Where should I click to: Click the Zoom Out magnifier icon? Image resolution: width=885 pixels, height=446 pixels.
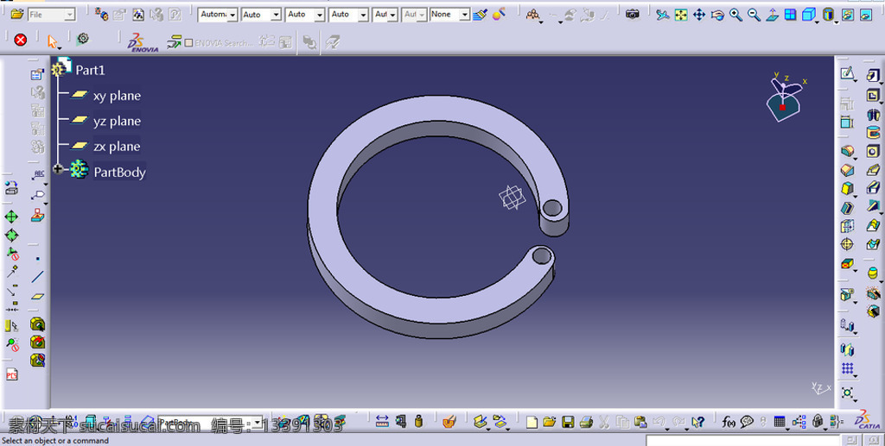(x=754, y=15)
